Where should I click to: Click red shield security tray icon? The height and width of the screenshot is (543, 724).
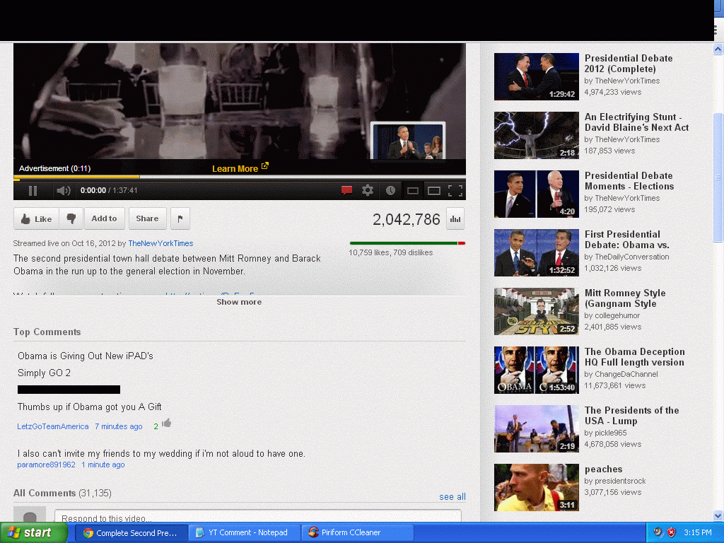point(671,532)
